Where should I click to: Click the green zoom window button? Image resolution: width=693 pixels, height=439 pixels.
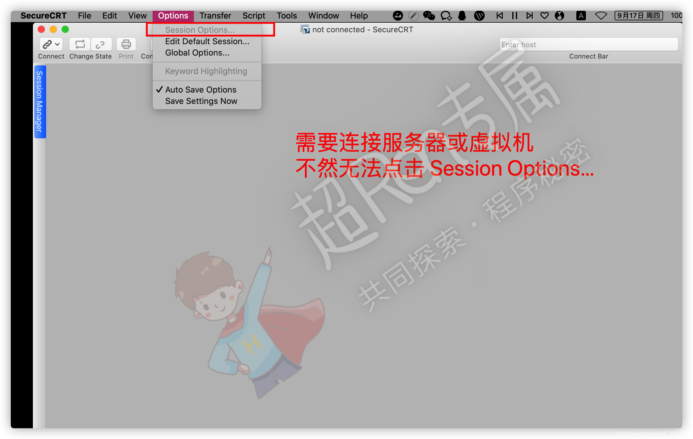click(65, 29)
